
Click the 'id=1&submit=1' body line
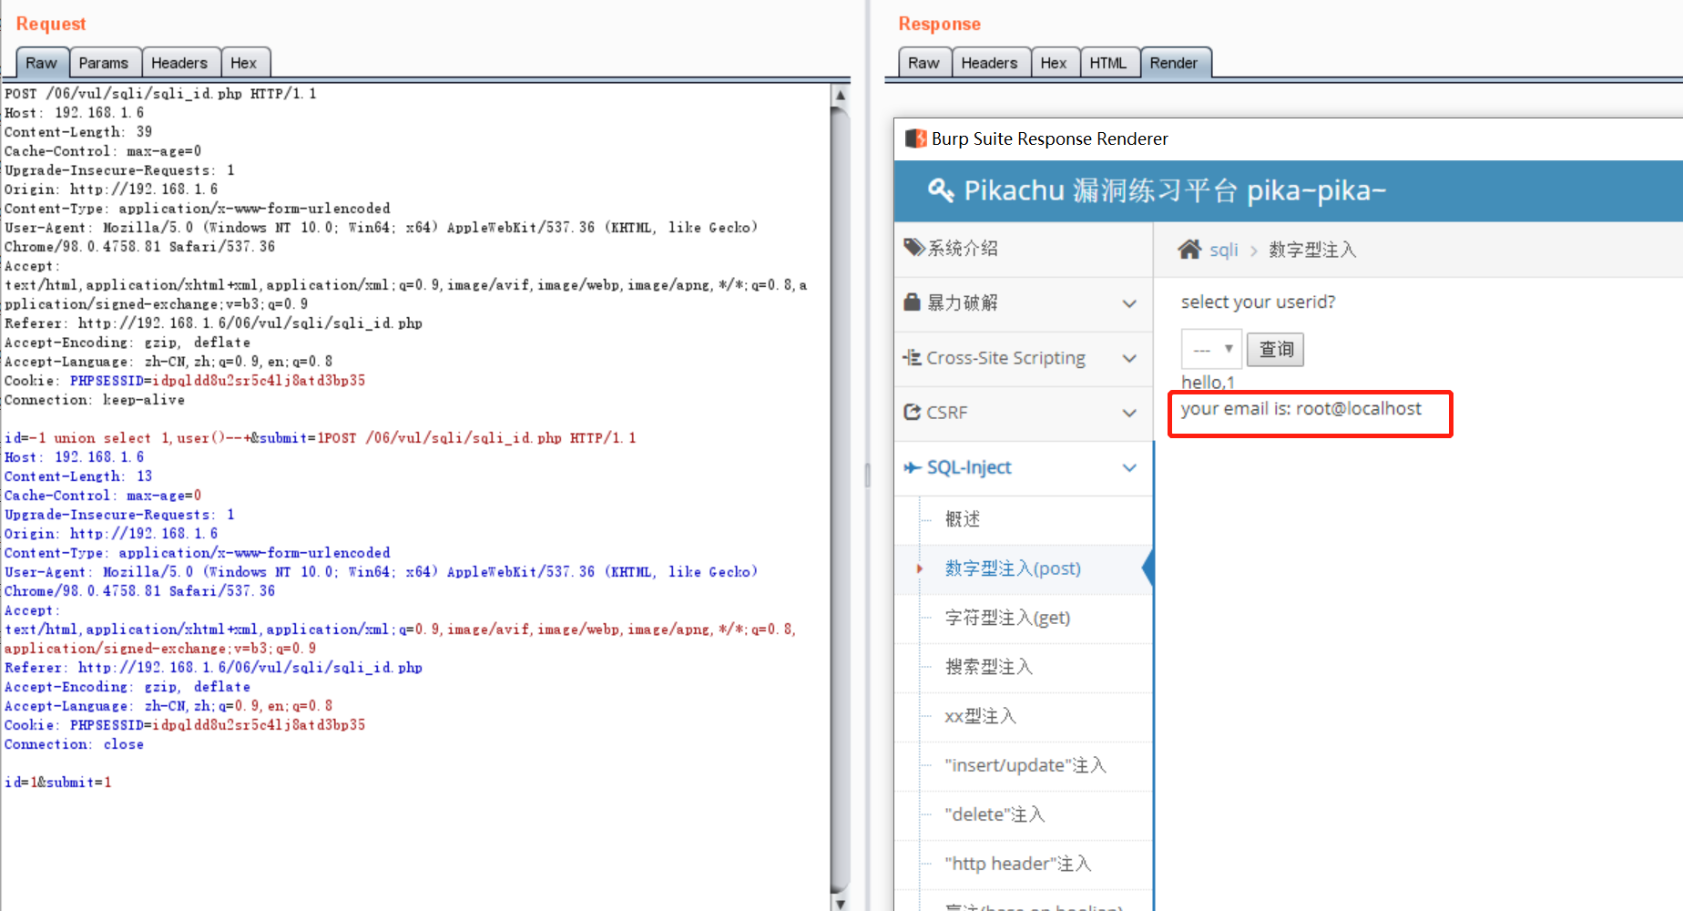pos(58,783)
